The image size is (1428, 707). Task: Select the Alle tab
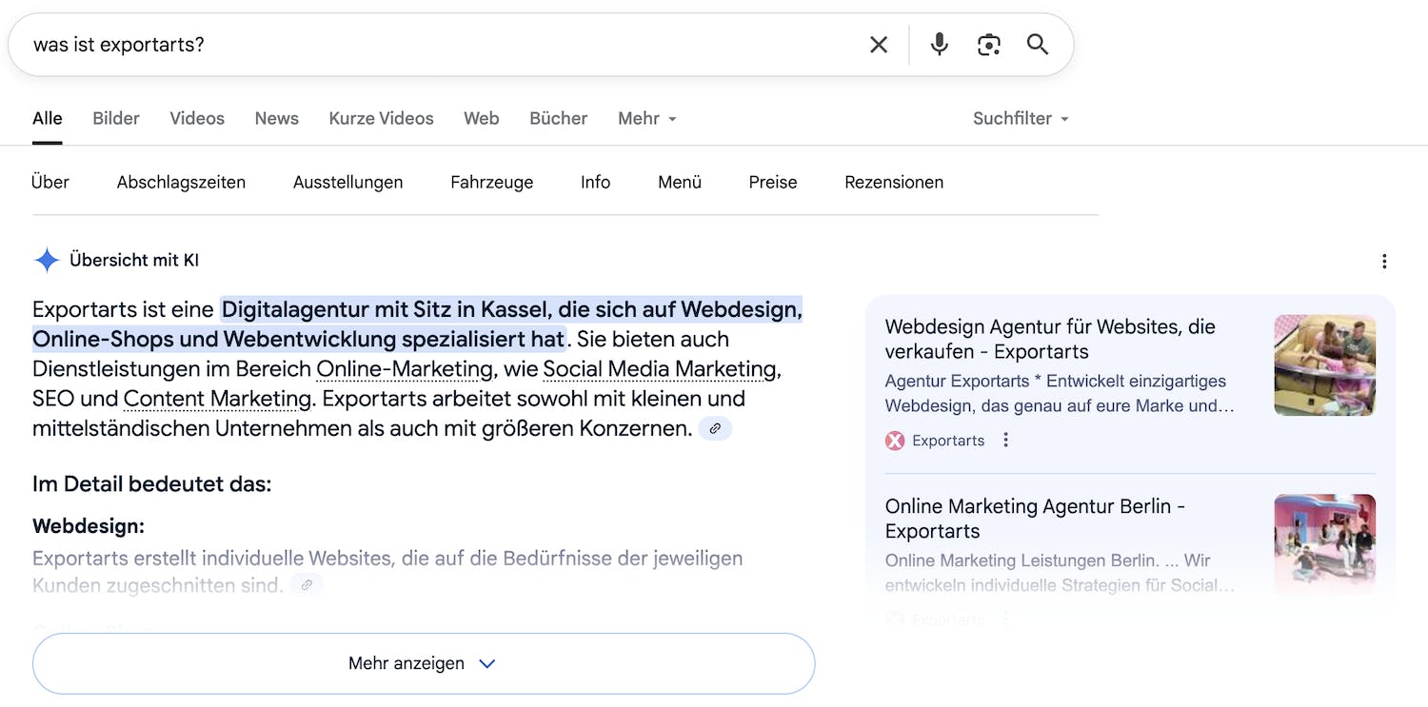coord(48,118)
